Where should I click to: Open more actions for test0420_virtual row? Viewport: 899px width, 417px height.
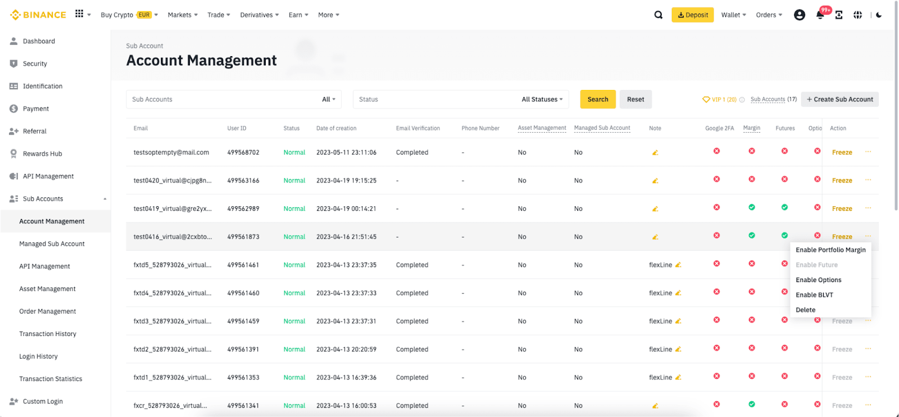(x=868, y=180)
